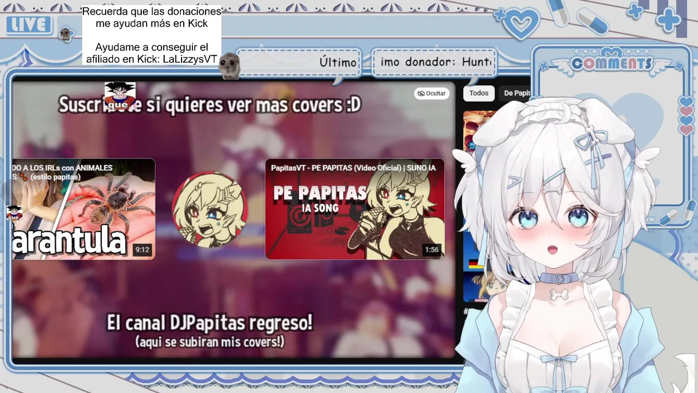
Task: Open the tarantula video thumbnail
Action: click(x=83, y=209)
